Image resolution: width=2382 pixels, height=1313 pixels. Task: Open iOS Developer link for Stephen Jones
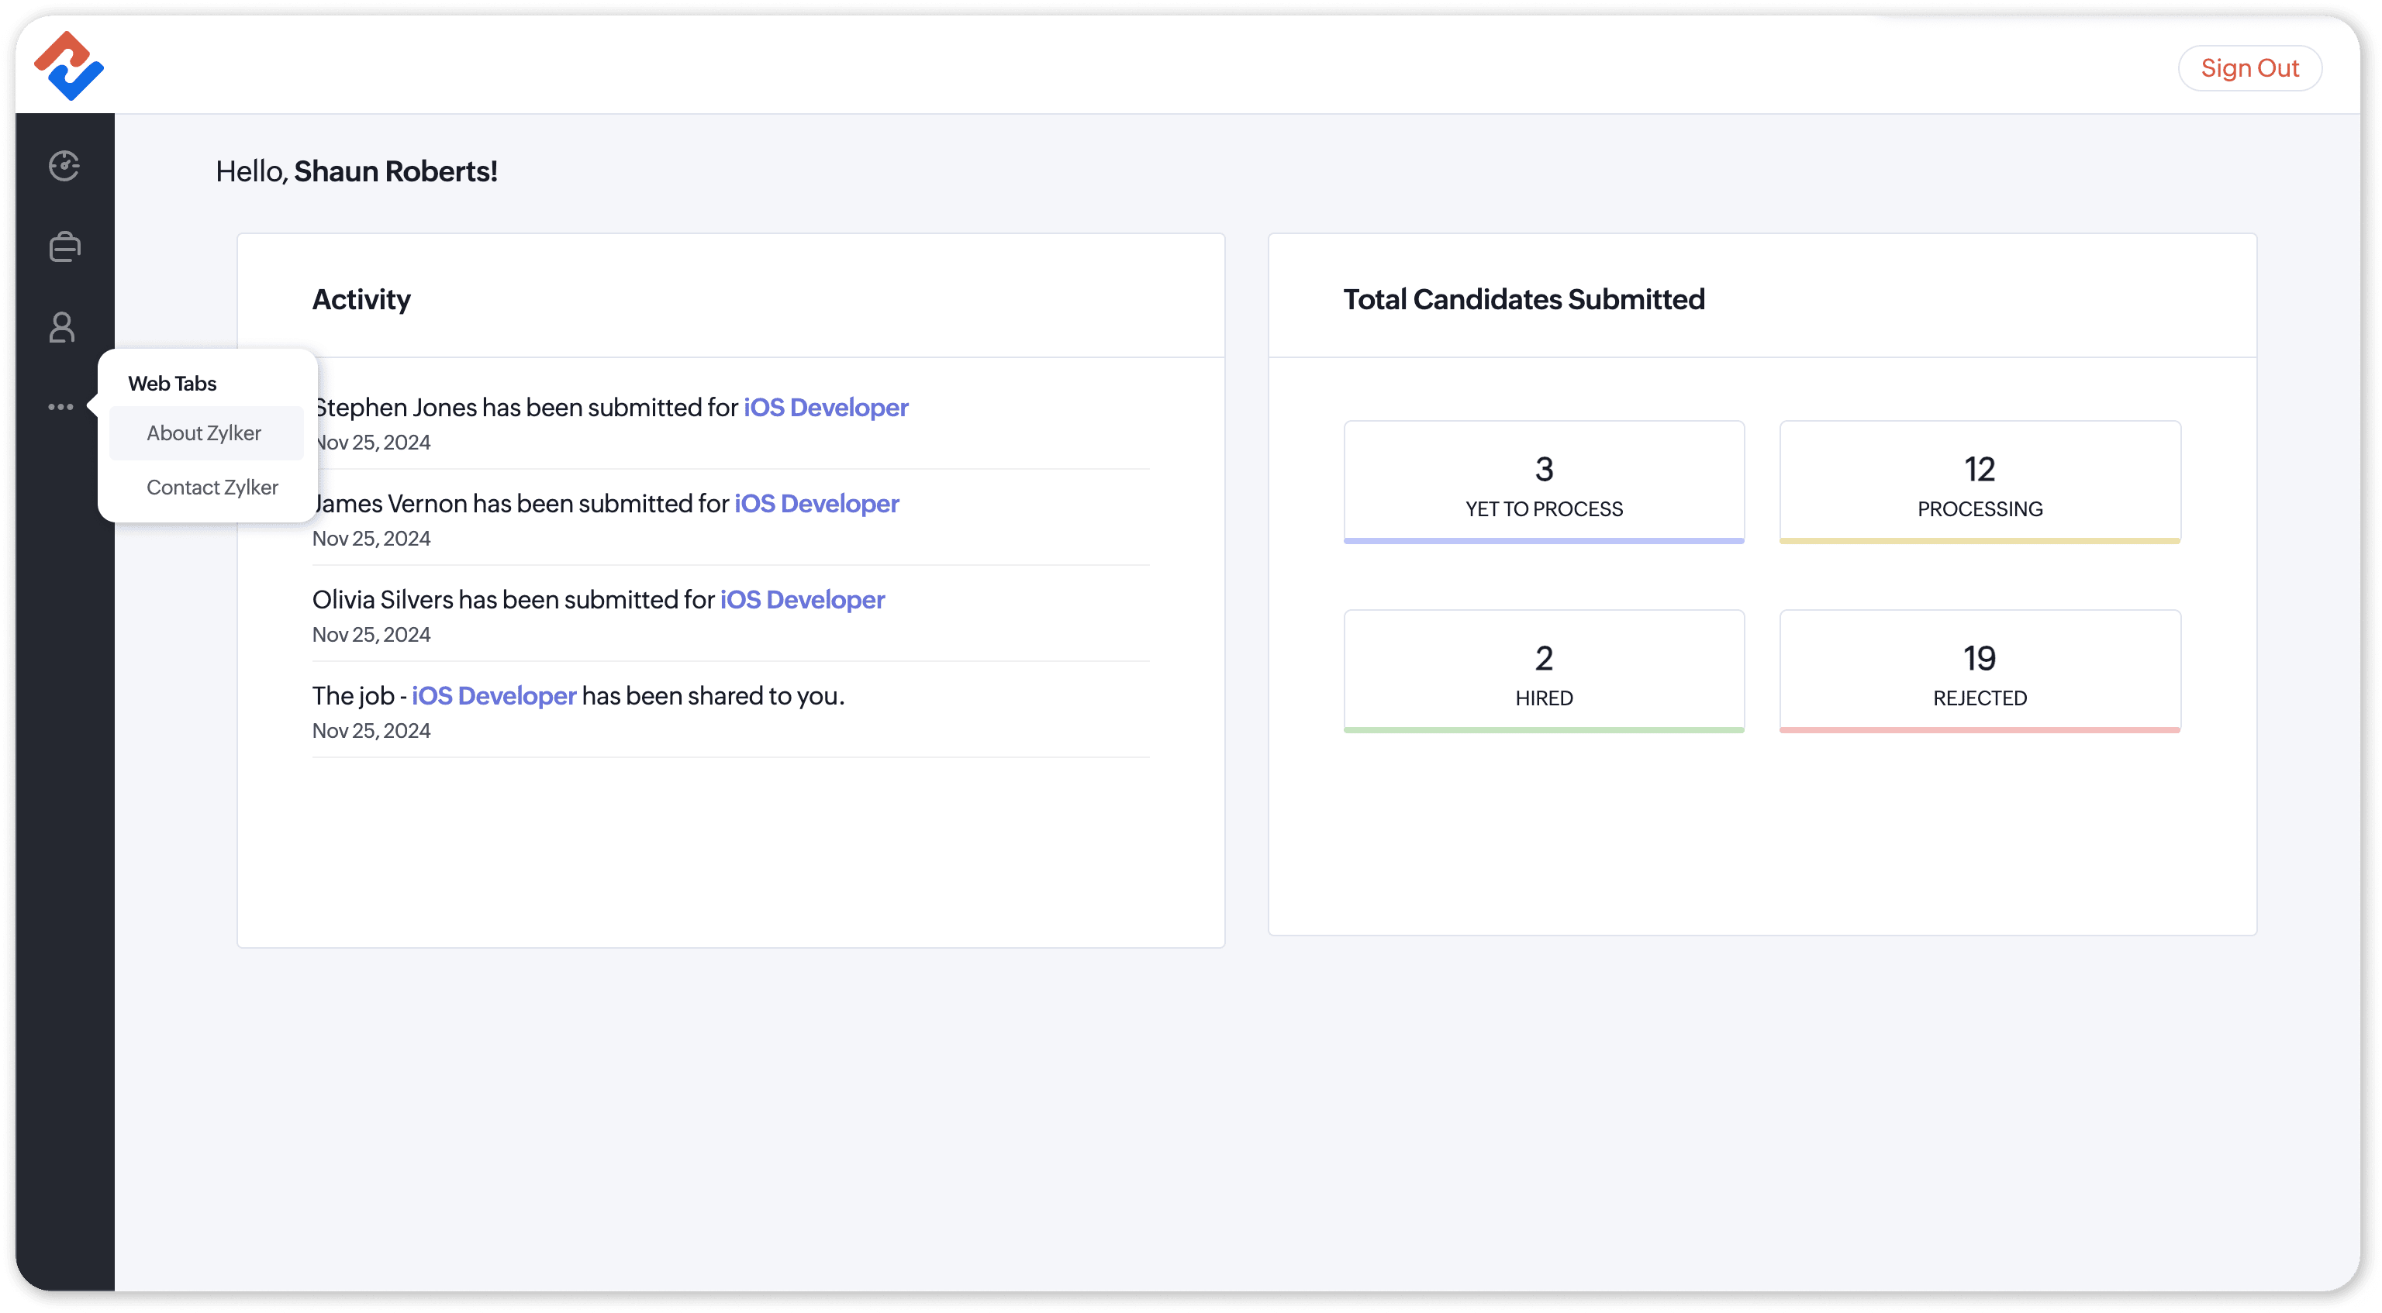click(826, 408)
